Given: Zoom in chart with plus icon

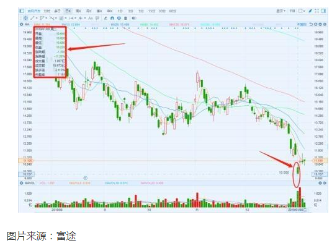Looking at the screenshot, I should pyautogui.click(x=316, y=25).
